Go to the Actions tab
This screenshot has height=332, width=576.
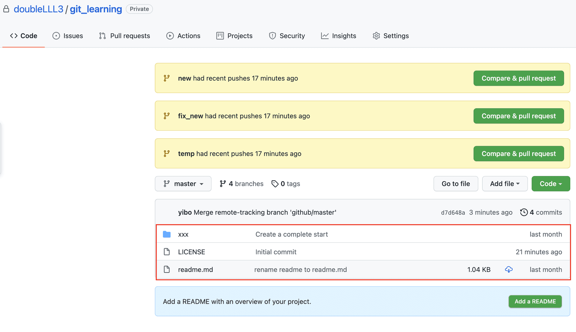[x=183, y=36]
